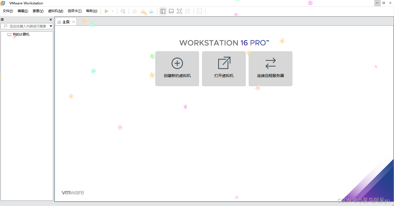Open the 文件(F) menu
This screenshot has height=206, width=394.
coord(8,11)
